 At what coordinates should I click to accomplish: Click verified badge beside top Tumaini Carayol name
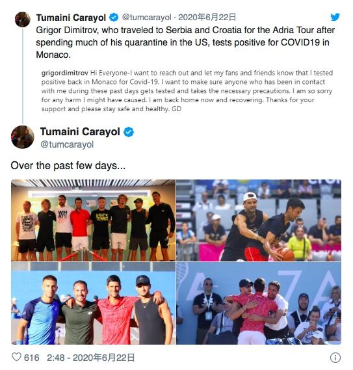pyautogui.click(x=114, y=17)
